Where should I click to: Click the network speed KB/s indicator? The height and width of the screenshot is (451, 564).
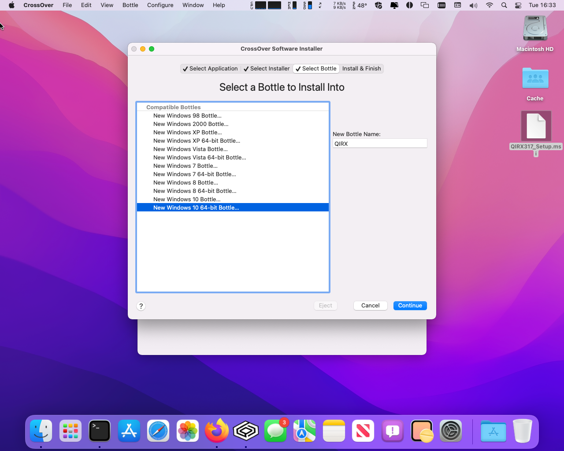[339, 5]
